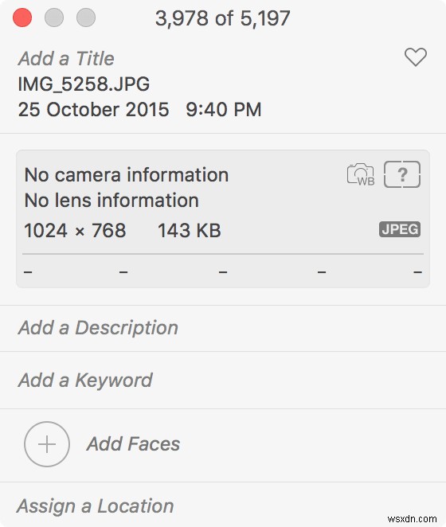Click the white balance camera icon
Image resolution: width=446 pixels, height=527 pixels.
tap(361, 174)
